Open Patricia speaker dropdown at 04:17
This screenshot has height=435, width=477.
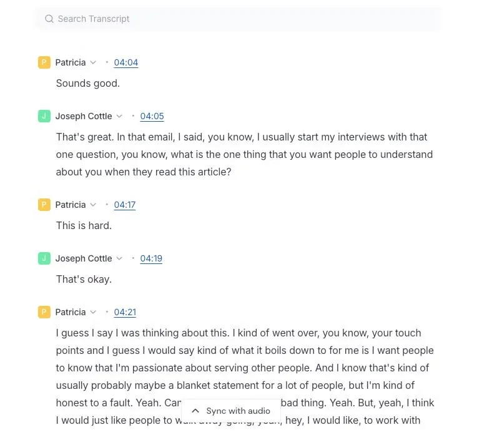pyautogui.click(x=93, y=205)
